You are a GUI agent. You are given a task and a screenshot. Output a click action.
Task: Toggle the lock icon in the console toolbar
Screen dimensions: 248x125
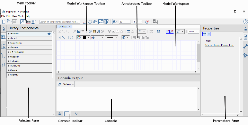click(x=60, y=114)
